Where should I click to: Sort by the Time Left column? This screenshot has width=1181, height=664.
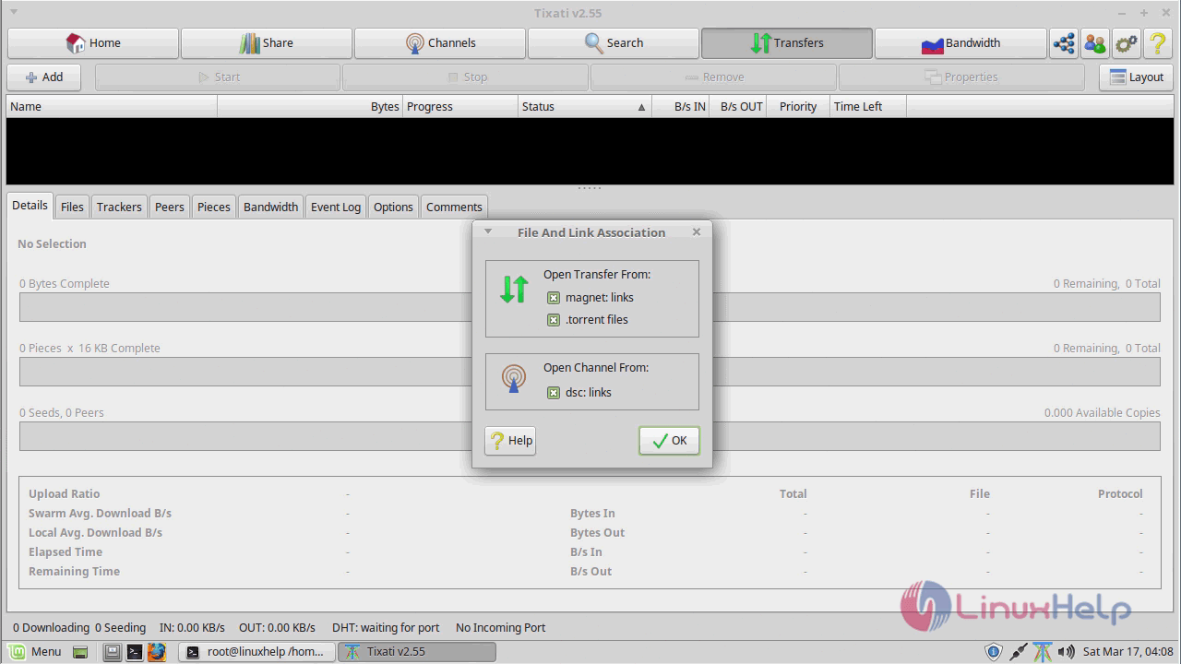click(x=868, y=107)
